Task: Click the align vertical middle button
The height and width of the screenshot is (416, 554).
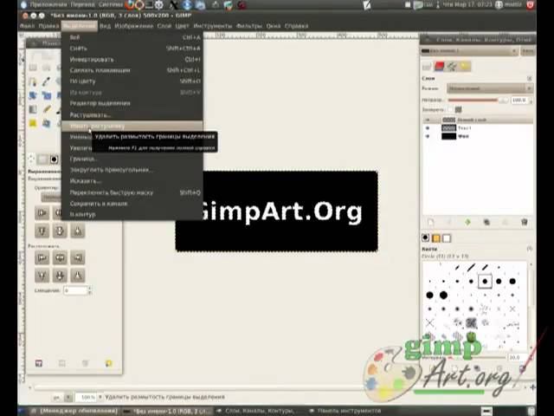Action: pyautogui.click(x=60, y=231)
